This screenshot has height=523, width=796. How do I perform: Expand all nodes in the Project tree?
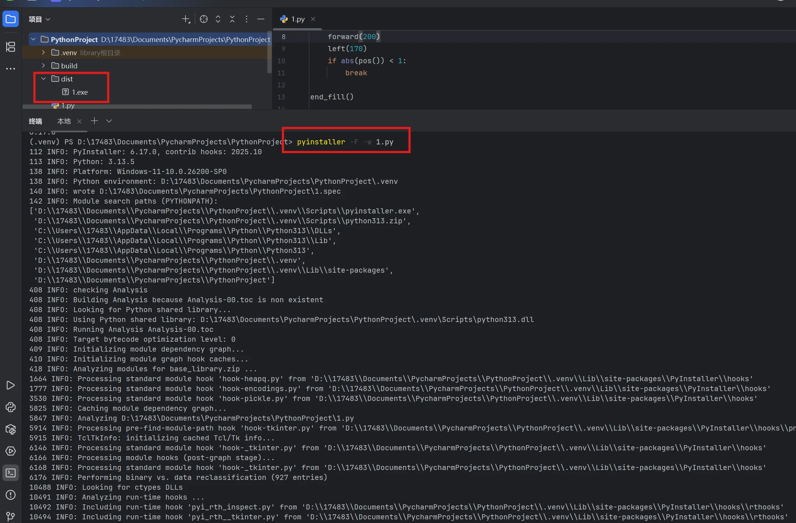(218, 19)
